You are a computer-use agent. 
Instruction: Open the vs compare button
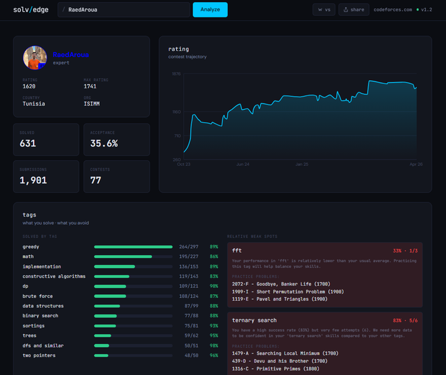pos(324,10)
